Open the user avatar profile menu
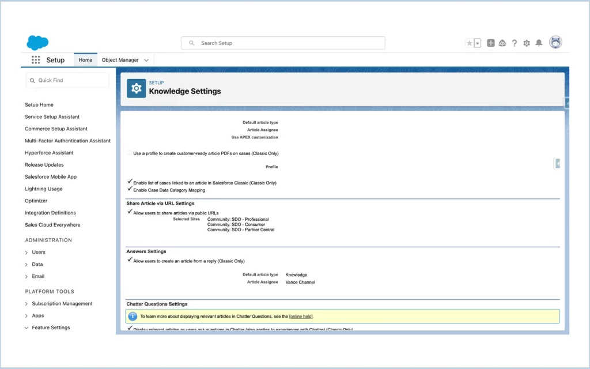The image size is (590, 369). coord(555,42)
